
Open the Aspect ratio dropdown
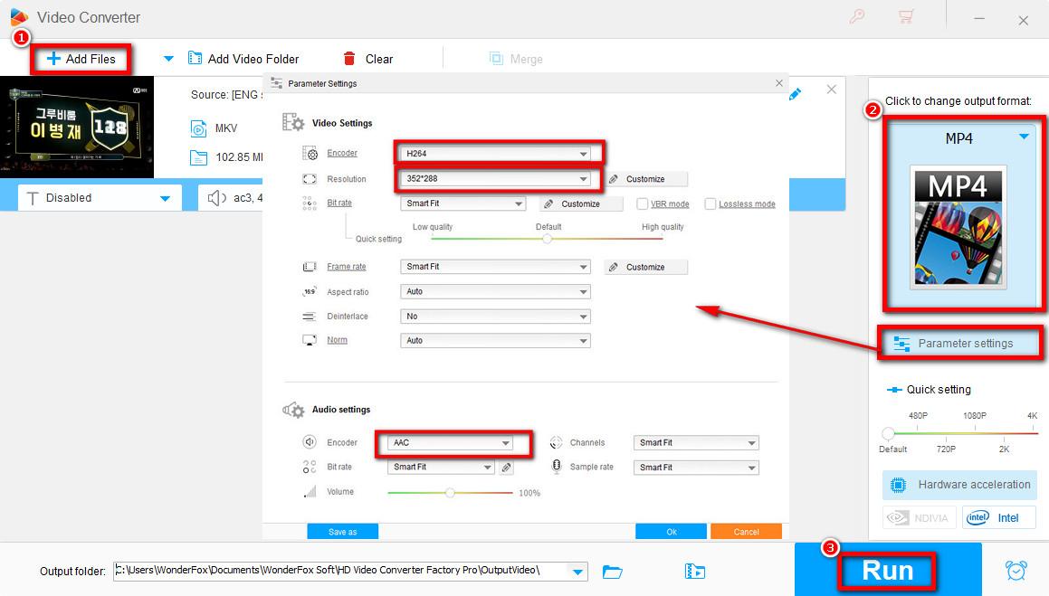[x=496, y=291]
